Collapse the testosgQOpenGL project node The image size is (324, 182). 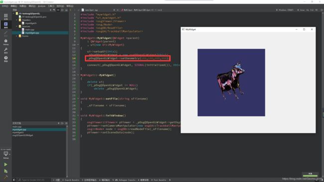pyautogui.click(x=14, y=13)
